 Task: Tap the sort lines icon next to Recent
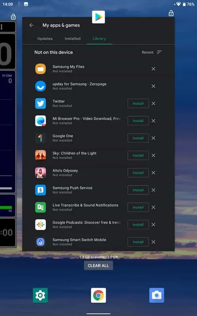tap(159, 52)
